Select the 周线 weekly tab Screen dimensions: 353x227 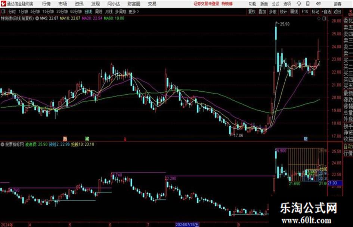coord(99,12)
